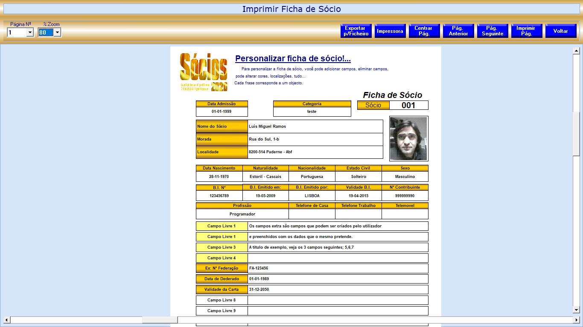Click the Personalizar ficha de sócio heading link
This screenshot has width=583, height=327.
coord(293,59)
